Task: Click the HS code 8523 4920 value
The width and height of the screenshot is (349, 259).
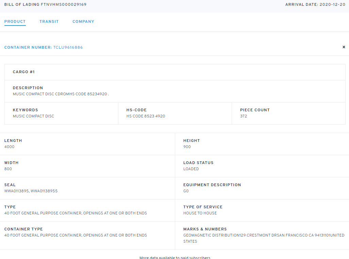Action: pyautogui.click(x=146, y=116)
